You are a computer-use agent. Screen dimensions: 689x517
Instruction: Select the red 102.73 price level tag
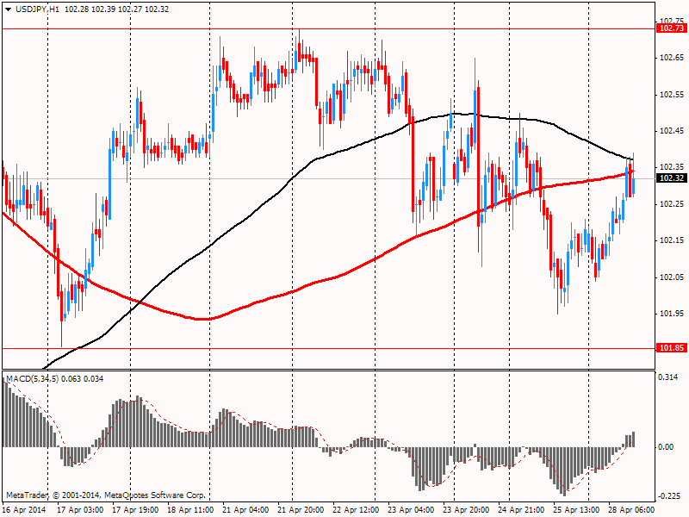671,28
